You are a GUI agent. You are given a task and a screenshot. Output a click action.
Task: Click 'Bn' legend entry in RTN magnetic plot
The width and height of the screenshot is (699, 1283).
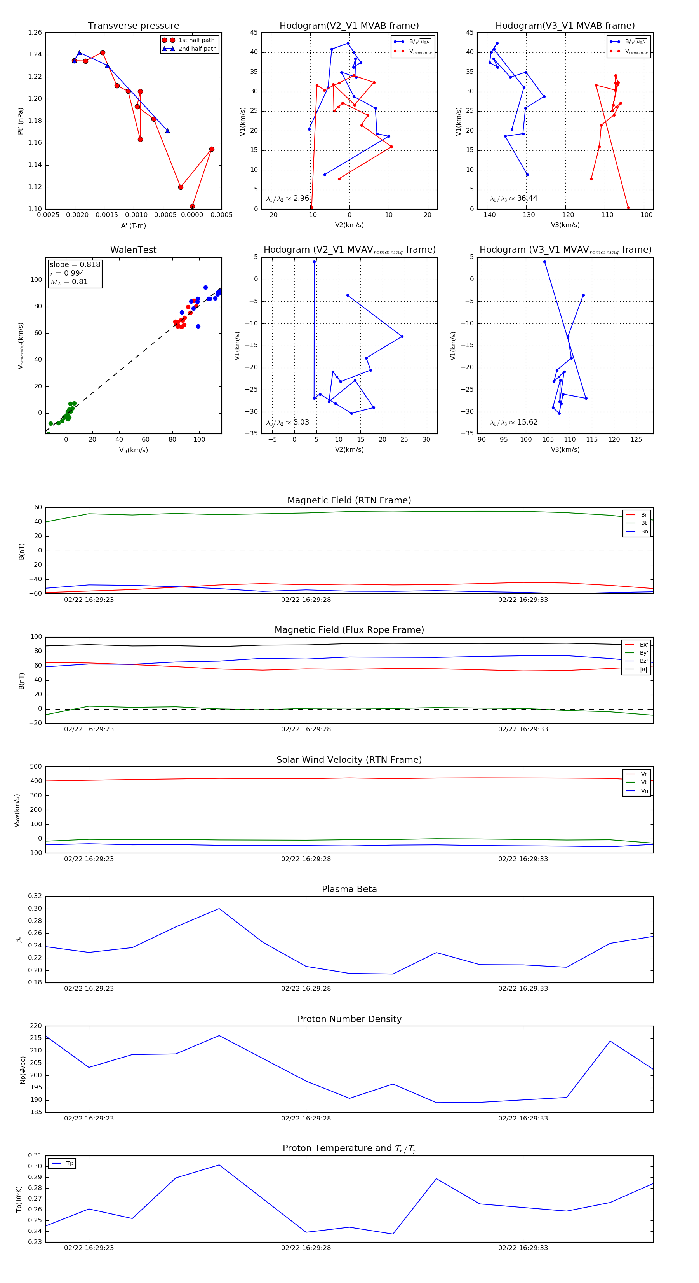[637, 531]
